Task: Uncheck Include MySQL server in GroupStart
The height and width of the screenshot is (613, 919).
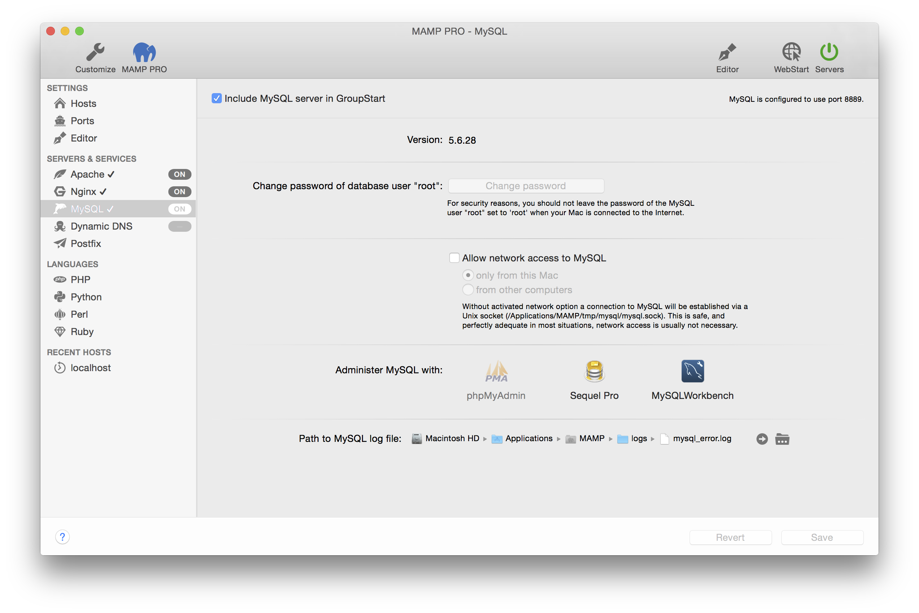Action: 216,99
